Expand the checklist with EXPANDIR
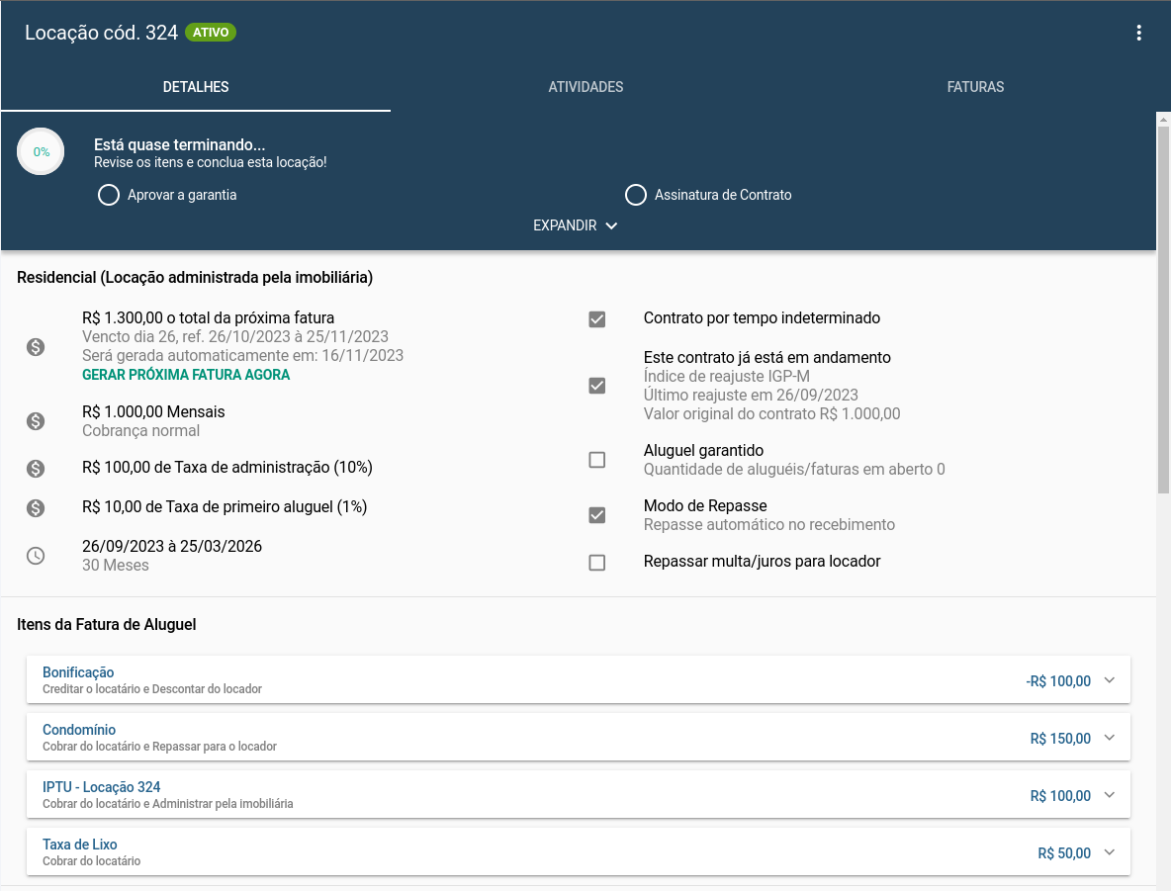The height and width of the screenshot is (891, 1171). coord(575,225)
